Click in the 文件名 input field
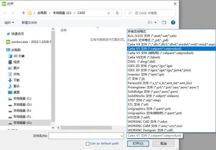 click(86, 136)
